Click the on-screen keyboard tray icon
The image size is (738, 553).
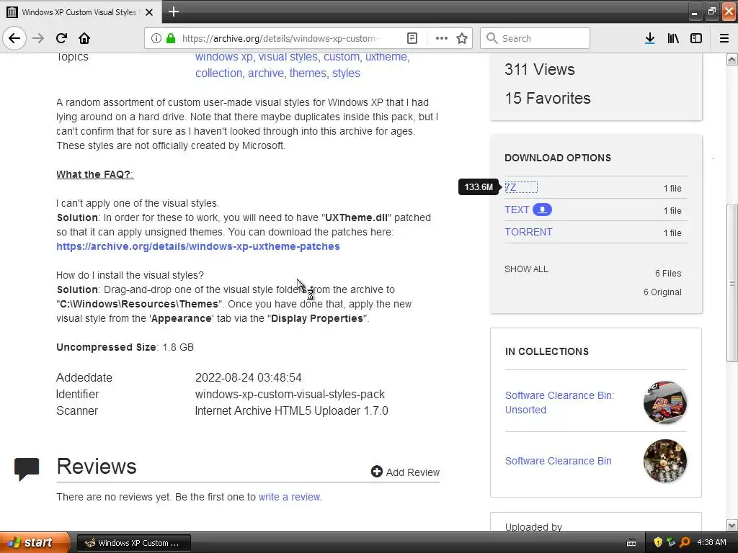(x=631, y=543)
